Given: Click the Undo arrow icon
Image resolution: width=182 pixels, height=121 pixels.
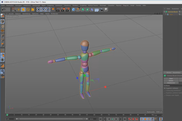Looking at the screenshot, I should (x=4, y=9).
